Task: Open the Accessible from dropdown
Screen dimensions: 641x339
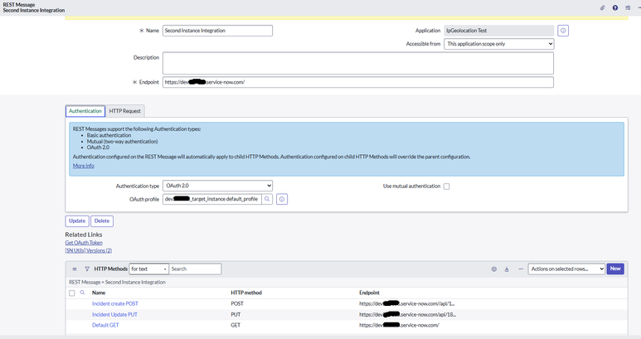Action: [x=498, y=44]
